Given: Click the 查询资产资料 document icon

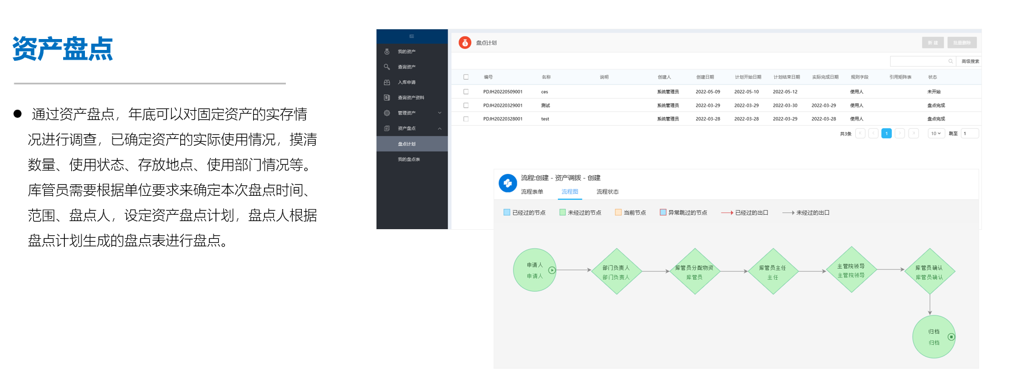Looking at the screenshot, I should pyautogui.click(x=387, y=98).
